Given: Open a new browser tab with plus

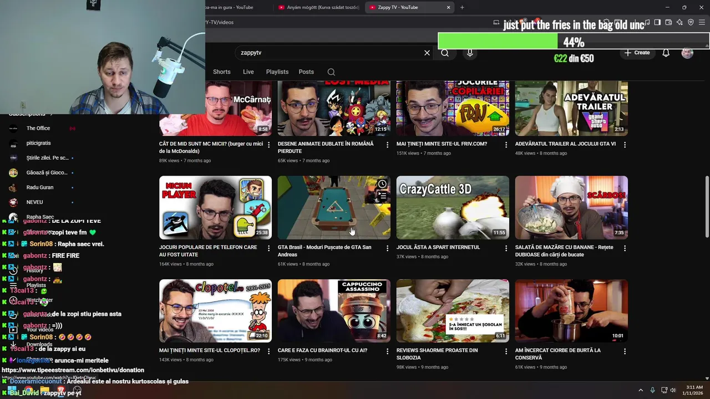Looking at the screenshot, I should pyautogui.click(x=462, y=7).
